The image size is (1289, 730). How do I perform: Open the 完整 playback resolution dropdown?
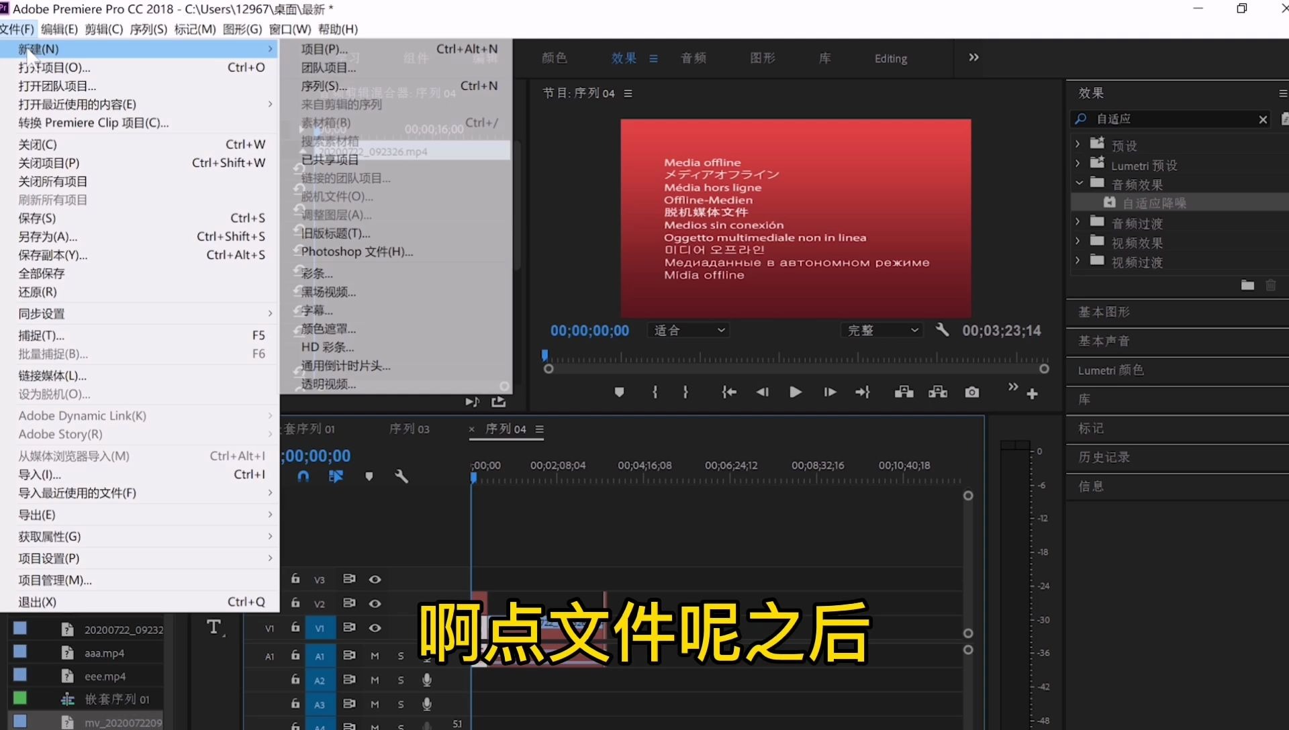coord(881,330)
